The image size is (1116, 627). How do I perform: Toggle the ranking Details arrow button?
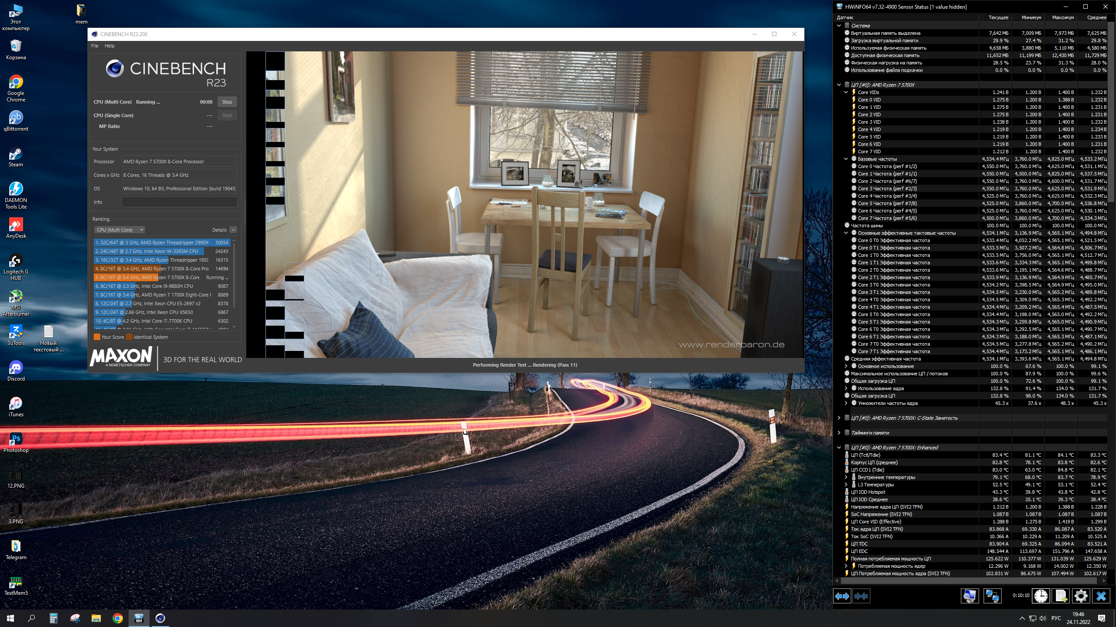point(233,230)
